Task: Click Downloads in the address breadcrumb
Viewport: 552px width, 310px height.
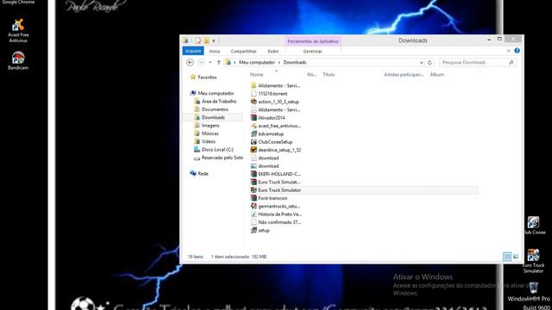Action: [295, 62]
